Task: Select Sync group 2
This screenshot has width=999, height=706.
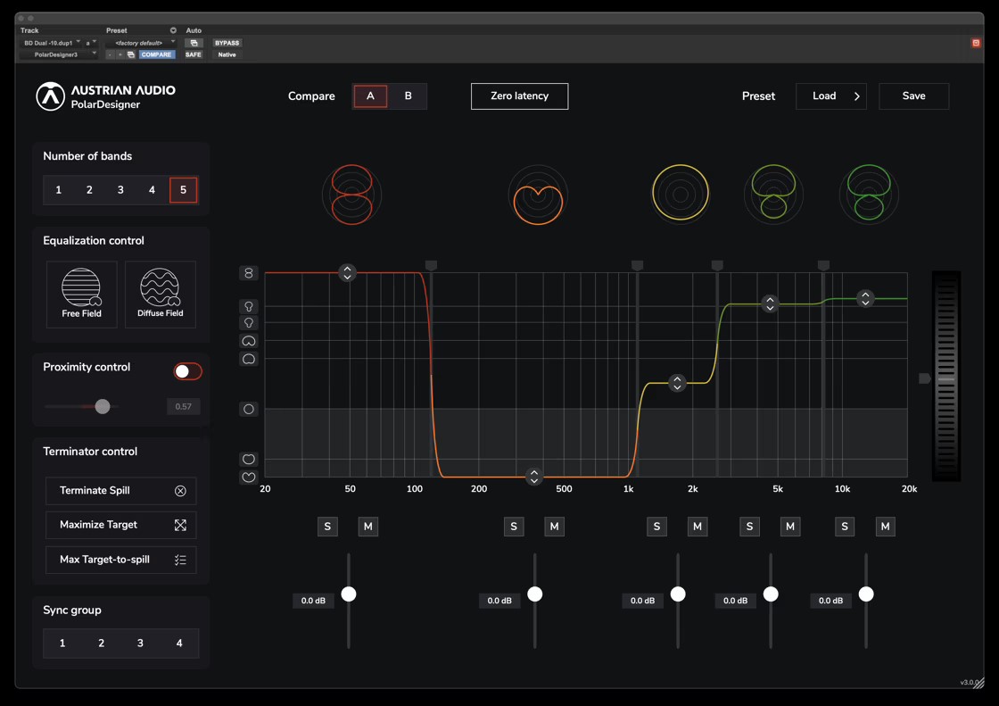Action: (101, 644)
